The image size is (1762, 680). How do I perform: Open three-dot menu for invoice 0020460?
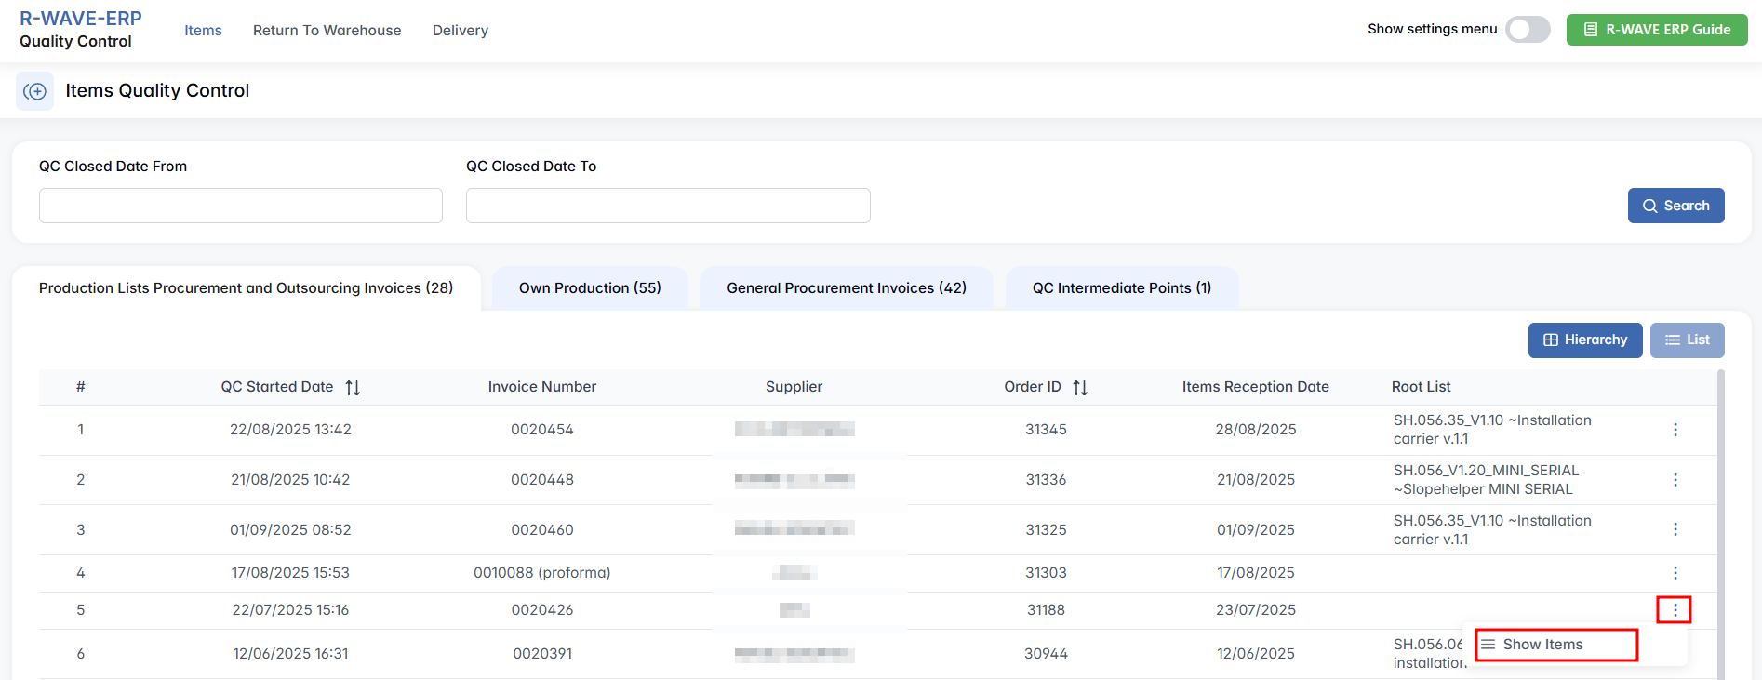click(x=1675, y=529)
